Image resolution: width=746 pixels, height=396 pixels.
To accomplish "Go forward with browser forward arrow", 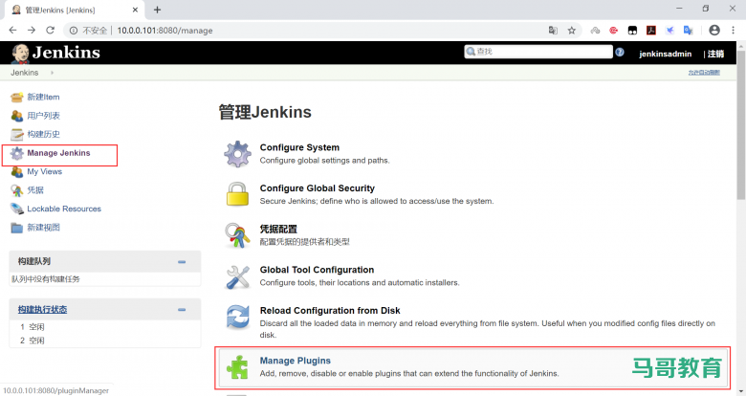I will tap(32, 30).
